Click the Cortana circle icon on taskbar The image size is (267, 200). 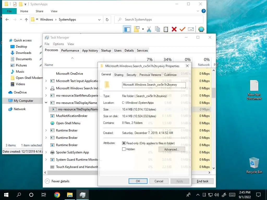pos(31,195)
